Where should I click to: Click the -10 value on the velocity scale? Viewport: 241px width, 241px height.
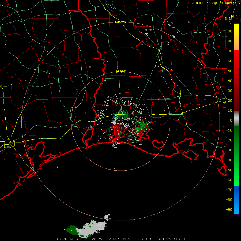[x=229, y=130]
